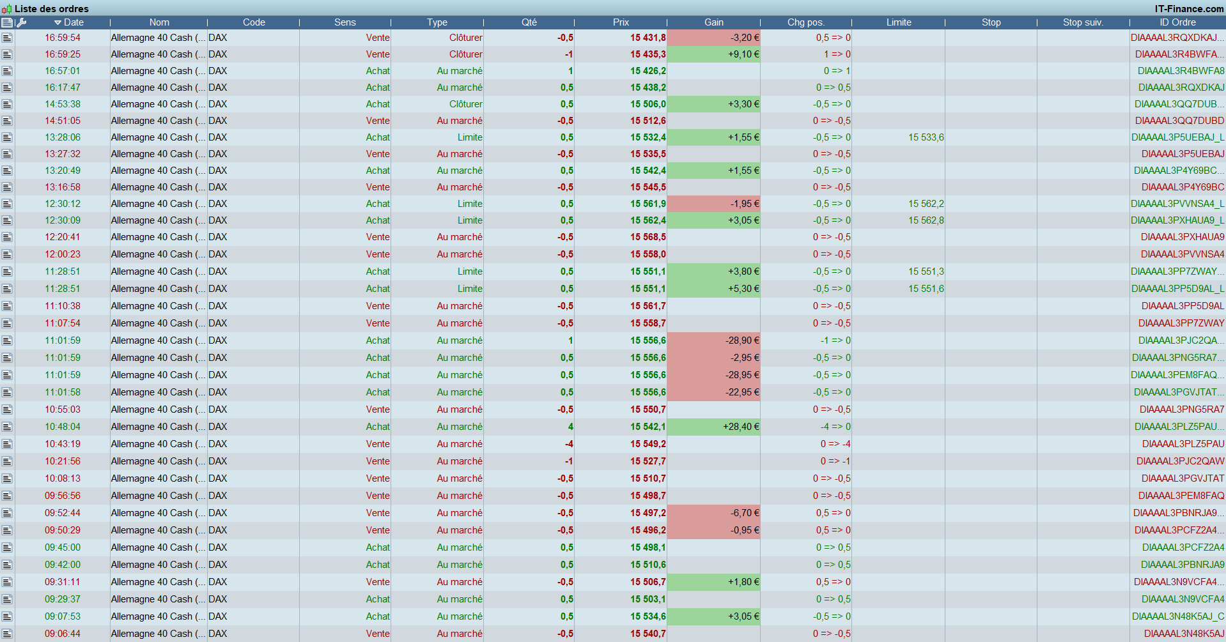The height and width of the screenshot is (642, 1226).
Task: Open the detail icon for the 16:17:47 order
Action: point(7,88)
